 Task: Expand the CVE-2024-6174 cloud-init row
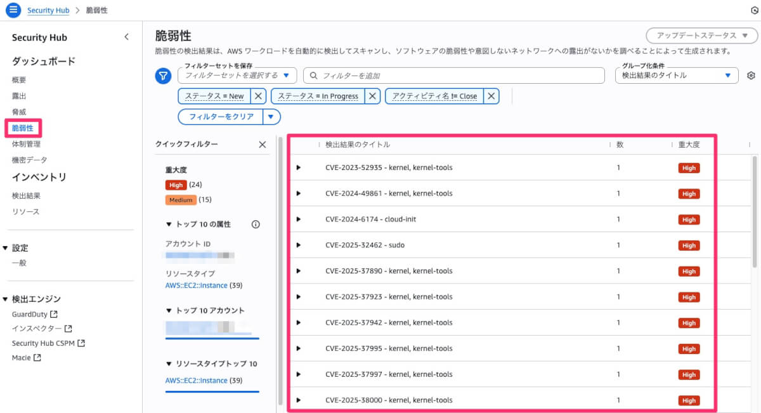tap(299, 220)
